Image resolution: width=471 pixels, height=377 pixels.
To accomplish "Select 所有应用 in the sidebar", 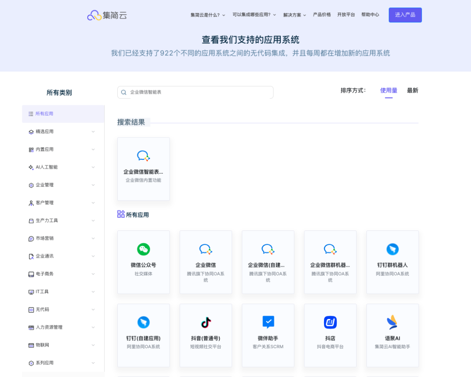I will [x=63, y=114].
